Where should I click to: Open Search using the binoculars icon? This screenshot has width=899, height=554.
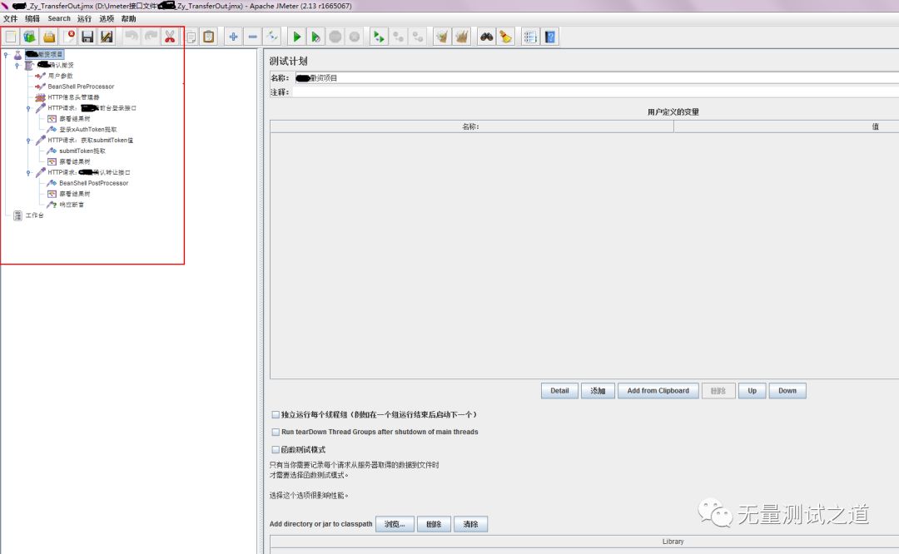[487, 36]
